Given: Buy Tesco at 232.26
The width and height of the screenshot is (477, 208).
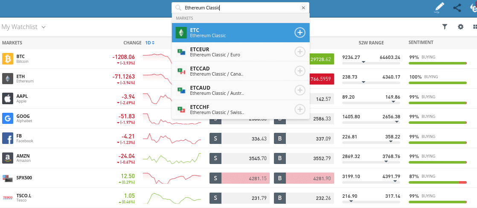Looking at the screenshot, I should pyautogui.click(x=304, y=198).
